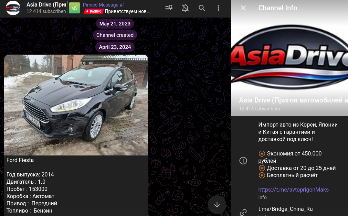Toggle notifications by tapping the crossed bell

(185, 8)
